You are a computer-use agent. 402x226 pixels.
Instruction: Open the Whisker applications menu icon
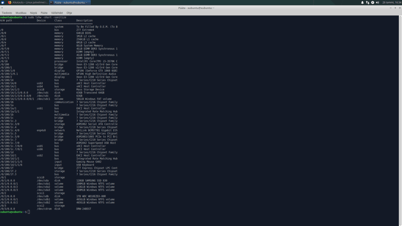[x=3, y=2]
